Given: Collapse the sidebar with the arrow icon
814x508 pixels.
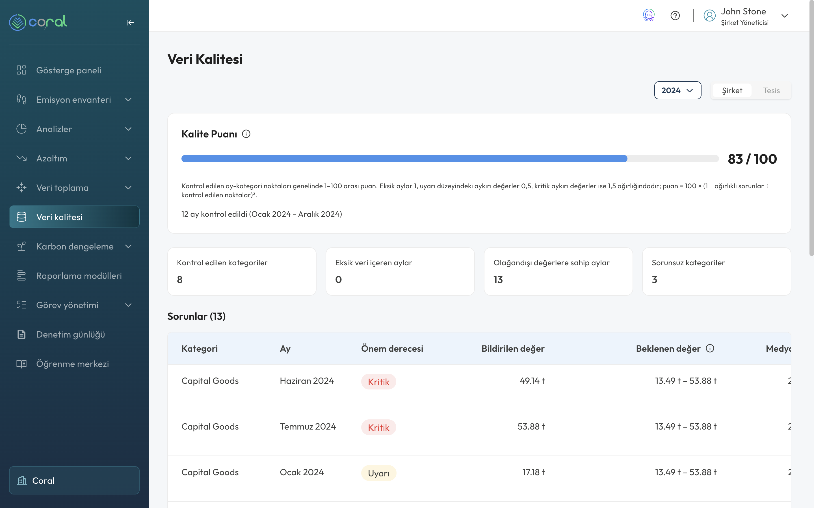Looking at the screenshot, I should (x=131, y=23).
